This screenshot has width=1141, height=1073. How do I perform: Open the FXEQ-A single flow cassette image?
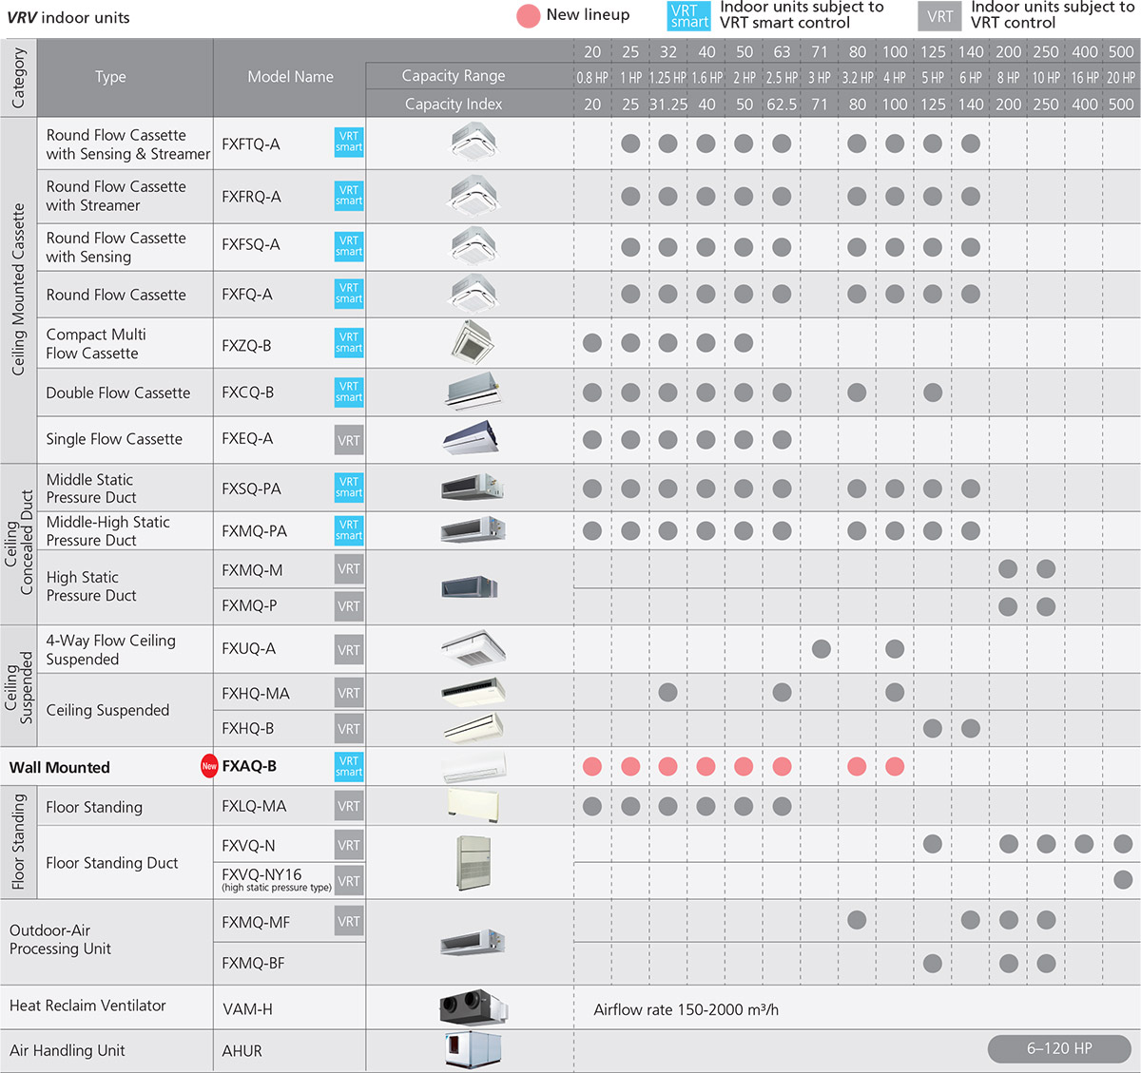[473, 439]
